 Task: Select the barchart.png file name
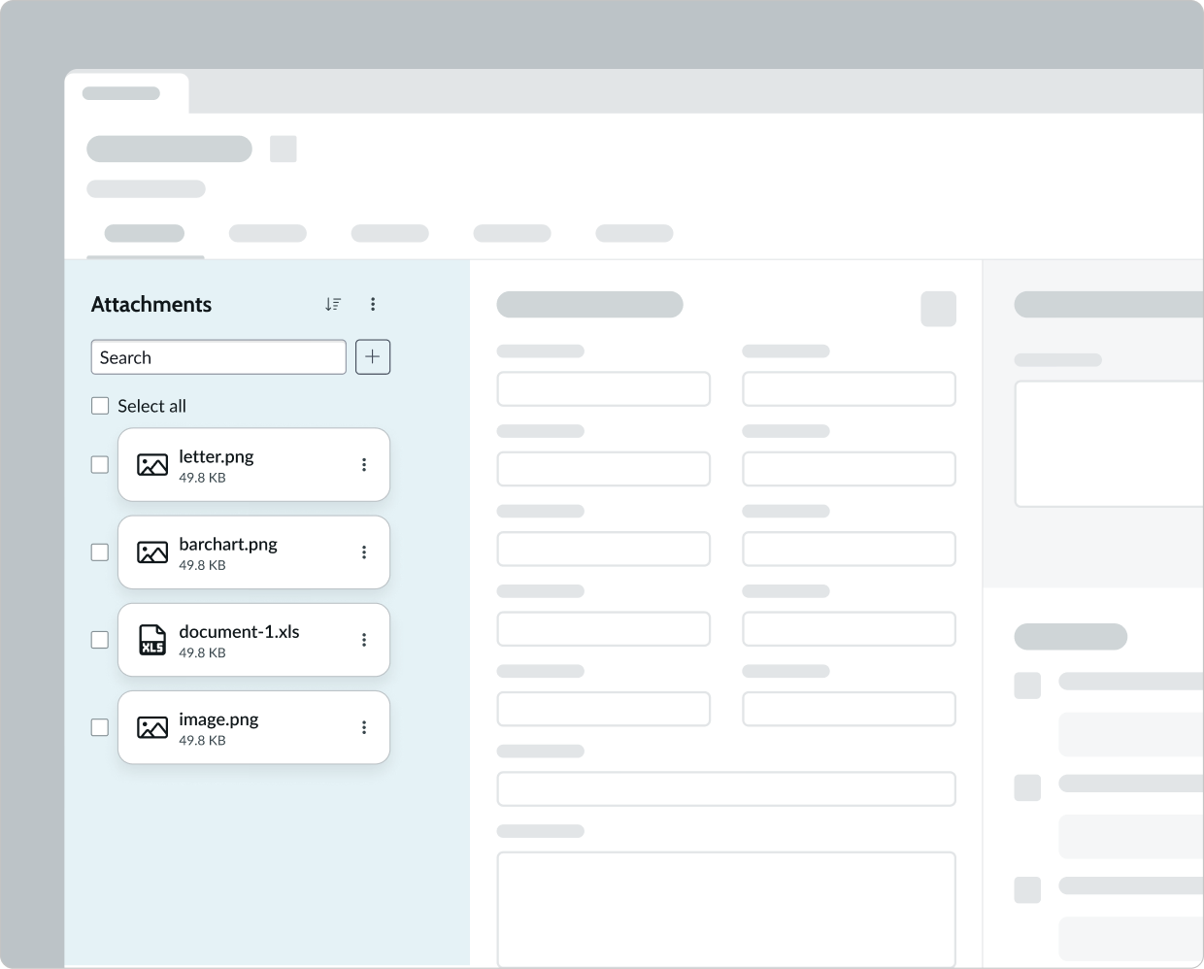[228, 544]
